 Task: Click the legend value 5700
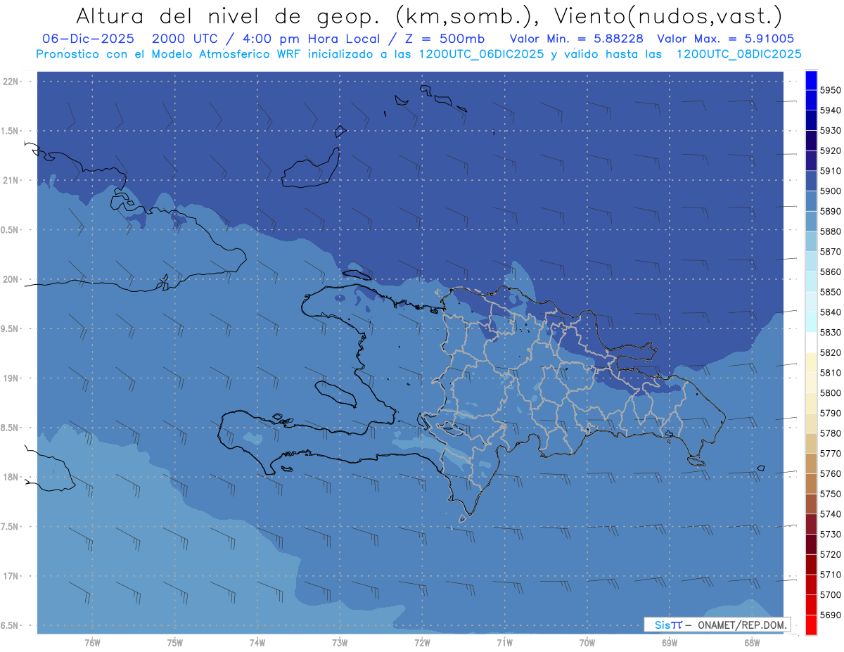[x=830, y=594]
